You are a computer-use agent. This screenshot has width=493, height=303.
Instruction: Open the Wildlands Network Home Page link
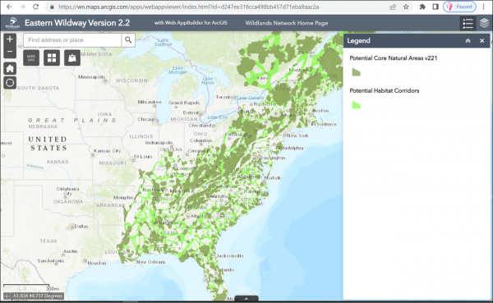click(287, 23)
